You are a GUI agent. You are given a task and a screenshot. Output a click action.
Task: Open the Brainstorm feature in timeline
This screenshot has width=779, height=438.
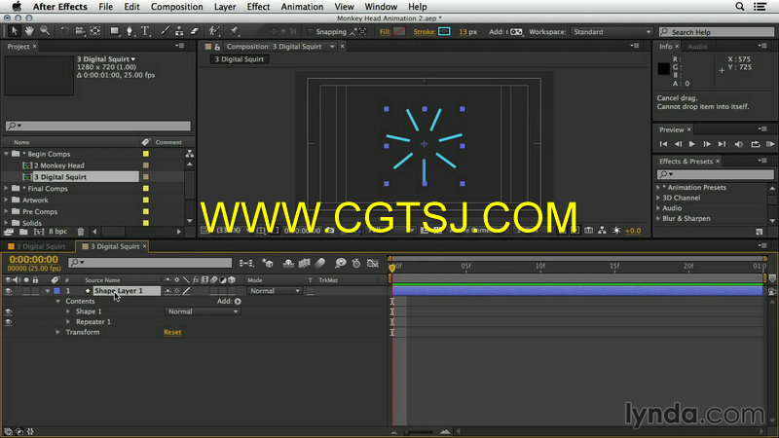click(340, 263)
